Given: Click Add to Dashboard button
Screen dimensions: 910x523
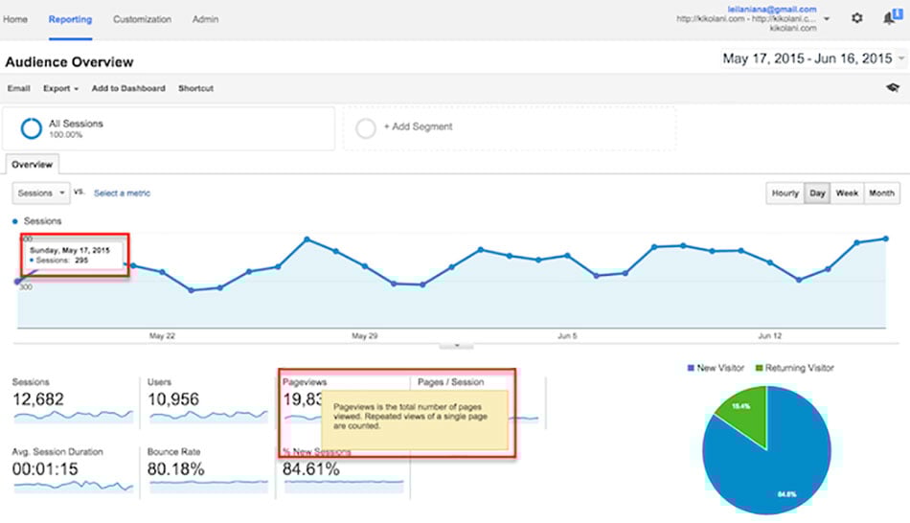Looking at the screenshot, I should coord(128,88).
